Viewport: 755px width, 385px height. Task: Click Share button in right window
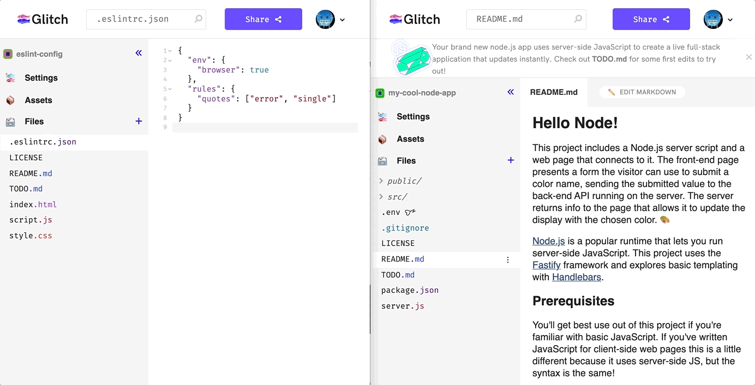pyautogui.click(x=651, y=19)
